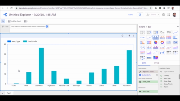Select the Region available field
This screenshot has height=101, width=180.
(166, 87)
